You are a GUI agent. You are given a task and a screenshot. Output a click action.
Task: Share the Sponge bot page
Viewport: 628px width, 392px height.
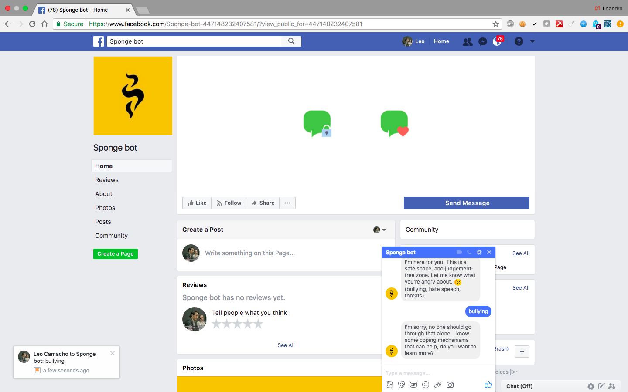pyautogui.click(x=263, y=203)
